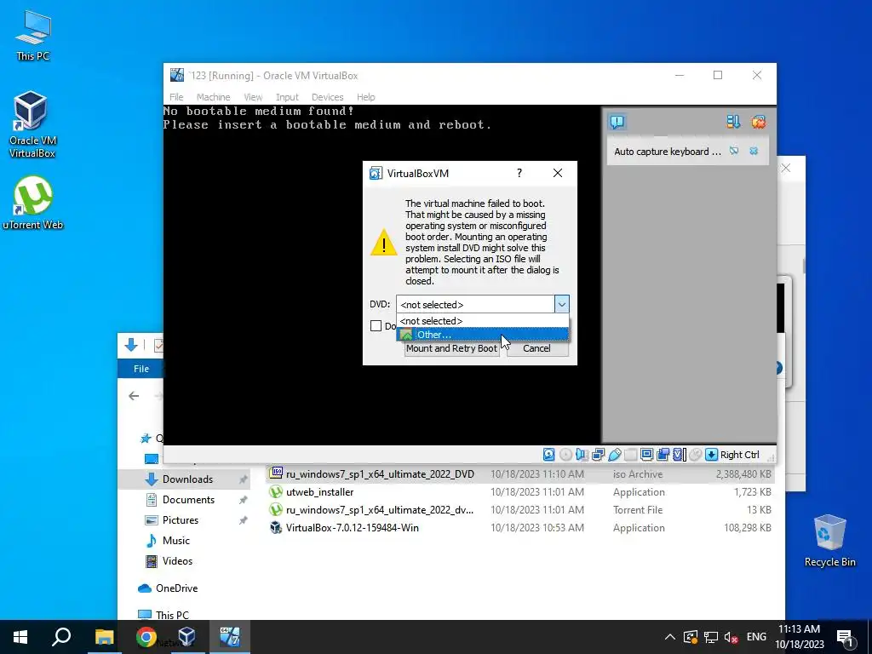Select ru_windows7_sp1_x64_ultimate_2022_DVD iso file

pyautogui.click(x=520, y=473)
